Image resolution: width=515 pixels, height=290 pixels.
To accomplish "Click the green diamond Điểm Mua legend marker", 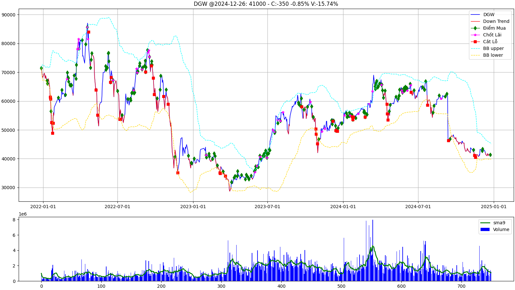I will click(x=475, y=28).
